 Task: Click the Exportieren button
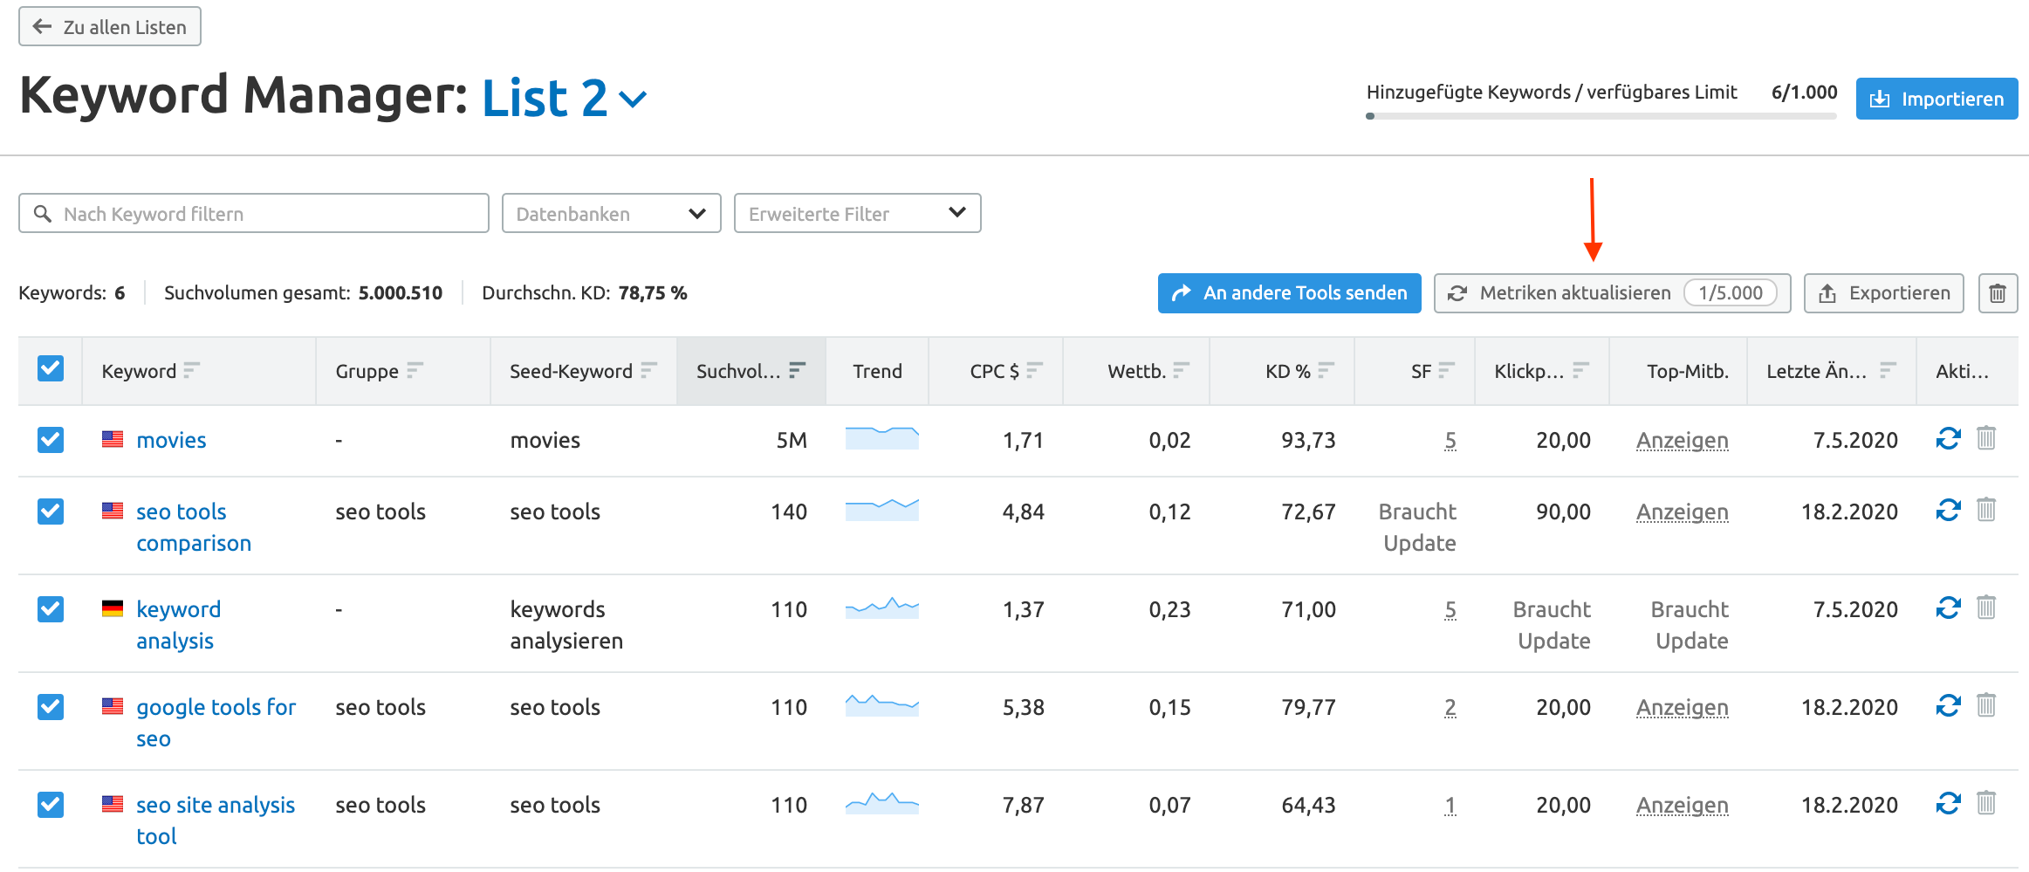[x=1883, y=293]
